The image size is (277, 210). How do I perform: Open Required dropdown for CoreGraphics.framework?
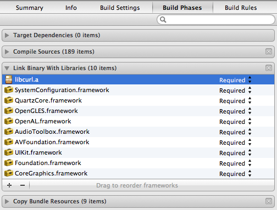point(235,174)
